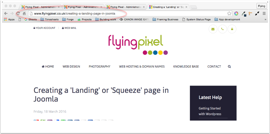The image size is (270, 134).
Task: Click the Your Account link
Action: coord(44,28)
